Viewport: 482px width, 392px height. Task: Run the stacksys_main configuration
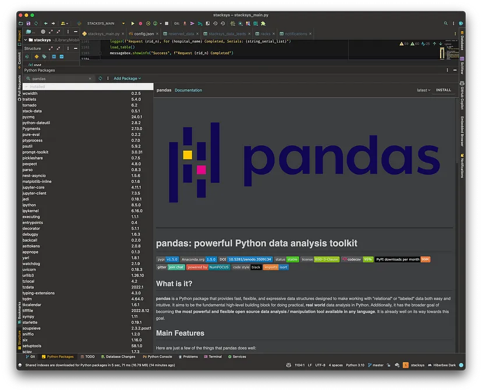[x=133, y=24]
